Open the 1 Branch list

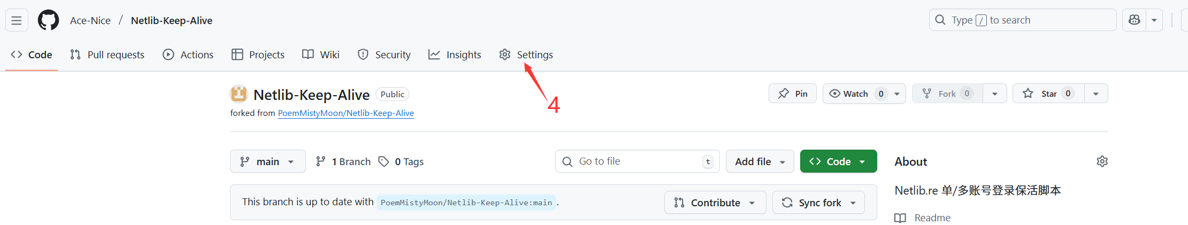pos(343,161)
